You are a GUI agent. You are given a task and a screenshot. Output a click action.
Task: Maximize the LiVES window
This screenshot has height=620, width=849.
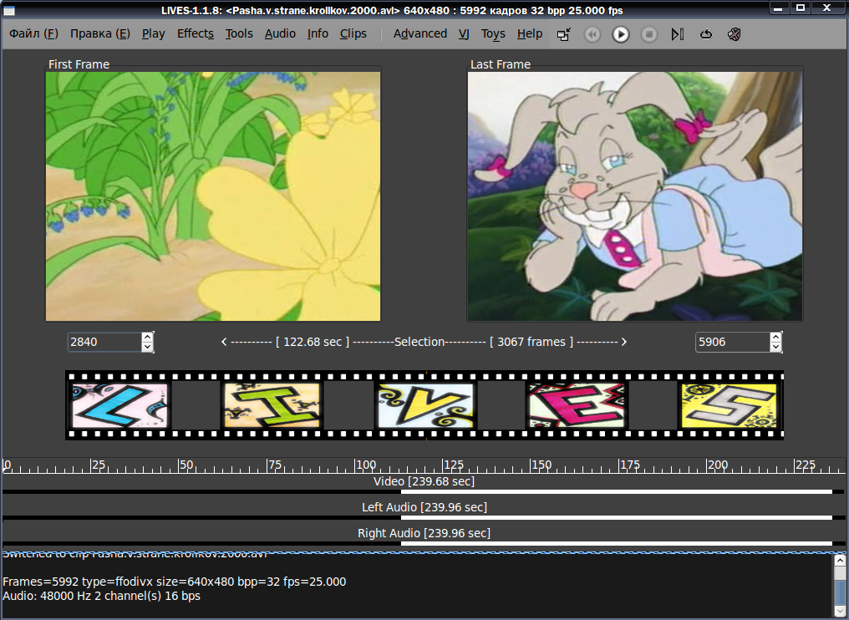coord(801,8)
